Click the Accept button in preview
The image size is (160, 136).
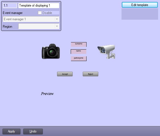click(x=65, y=74)
